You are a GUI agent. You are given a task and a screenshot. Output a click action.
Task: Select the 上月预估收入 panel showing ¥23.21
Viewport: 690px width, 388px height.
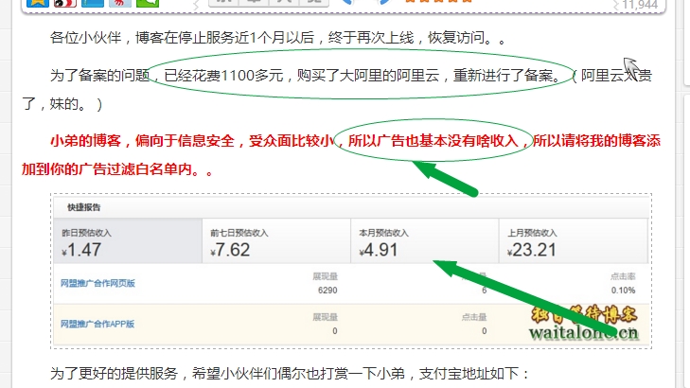pyautogui.click(x=573, y=242)
